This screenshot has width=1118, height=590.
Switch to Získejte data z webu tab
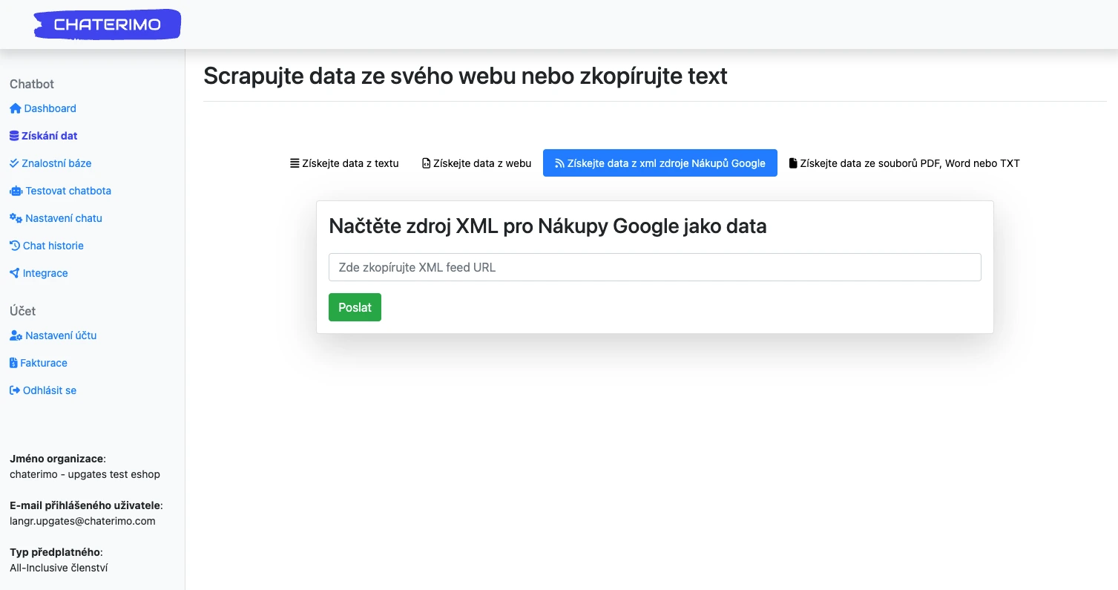[x=476, y=163]
